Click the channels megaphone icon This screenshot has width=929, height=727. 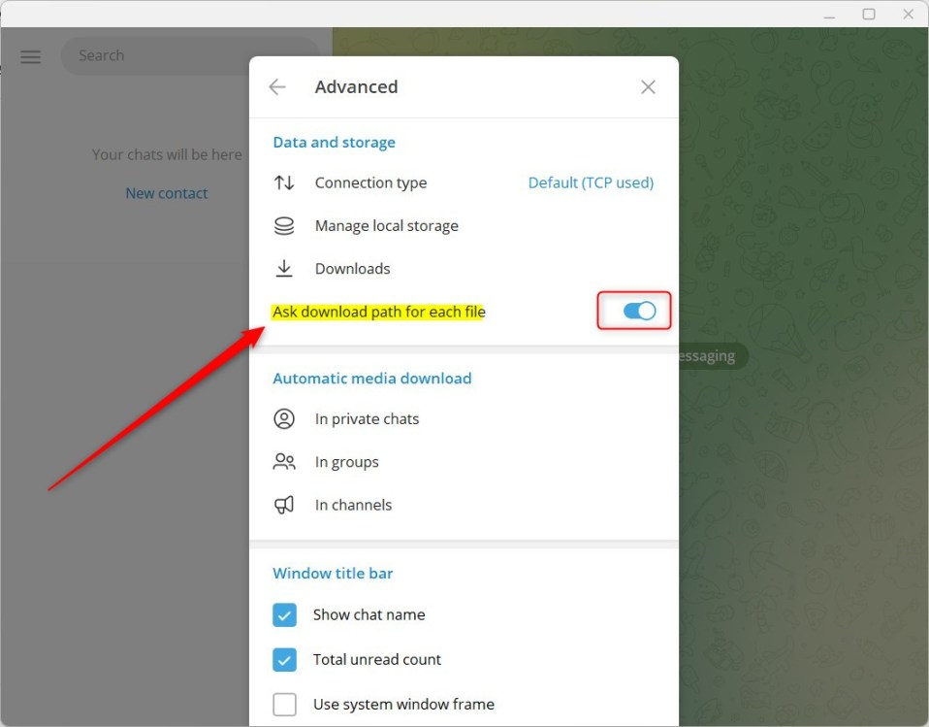pos(284,505)
